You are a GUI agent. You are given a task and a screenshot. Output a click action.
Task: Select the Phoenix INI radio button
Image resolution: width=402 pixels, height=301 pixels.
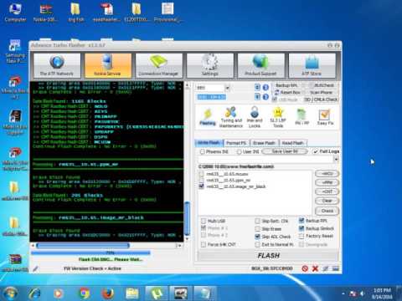point(202,151)
